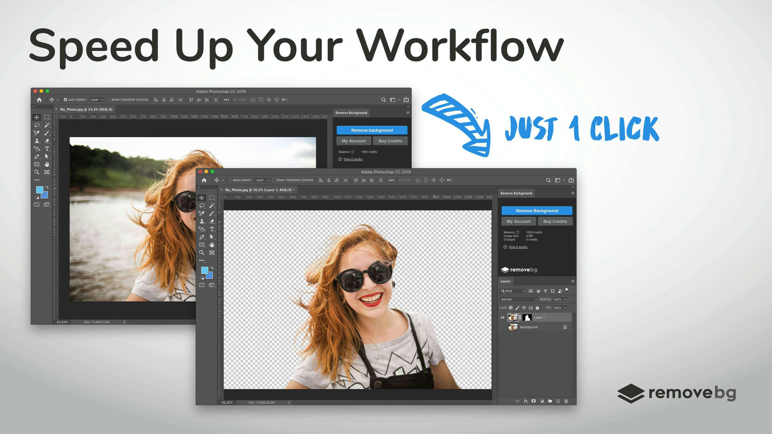Pick the Eyedropper tool in the front window
This screenshot has width=772, height=434.
coord(202,213)
